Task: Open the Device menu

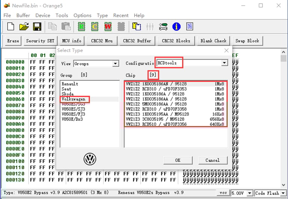Action: (43, 15)
